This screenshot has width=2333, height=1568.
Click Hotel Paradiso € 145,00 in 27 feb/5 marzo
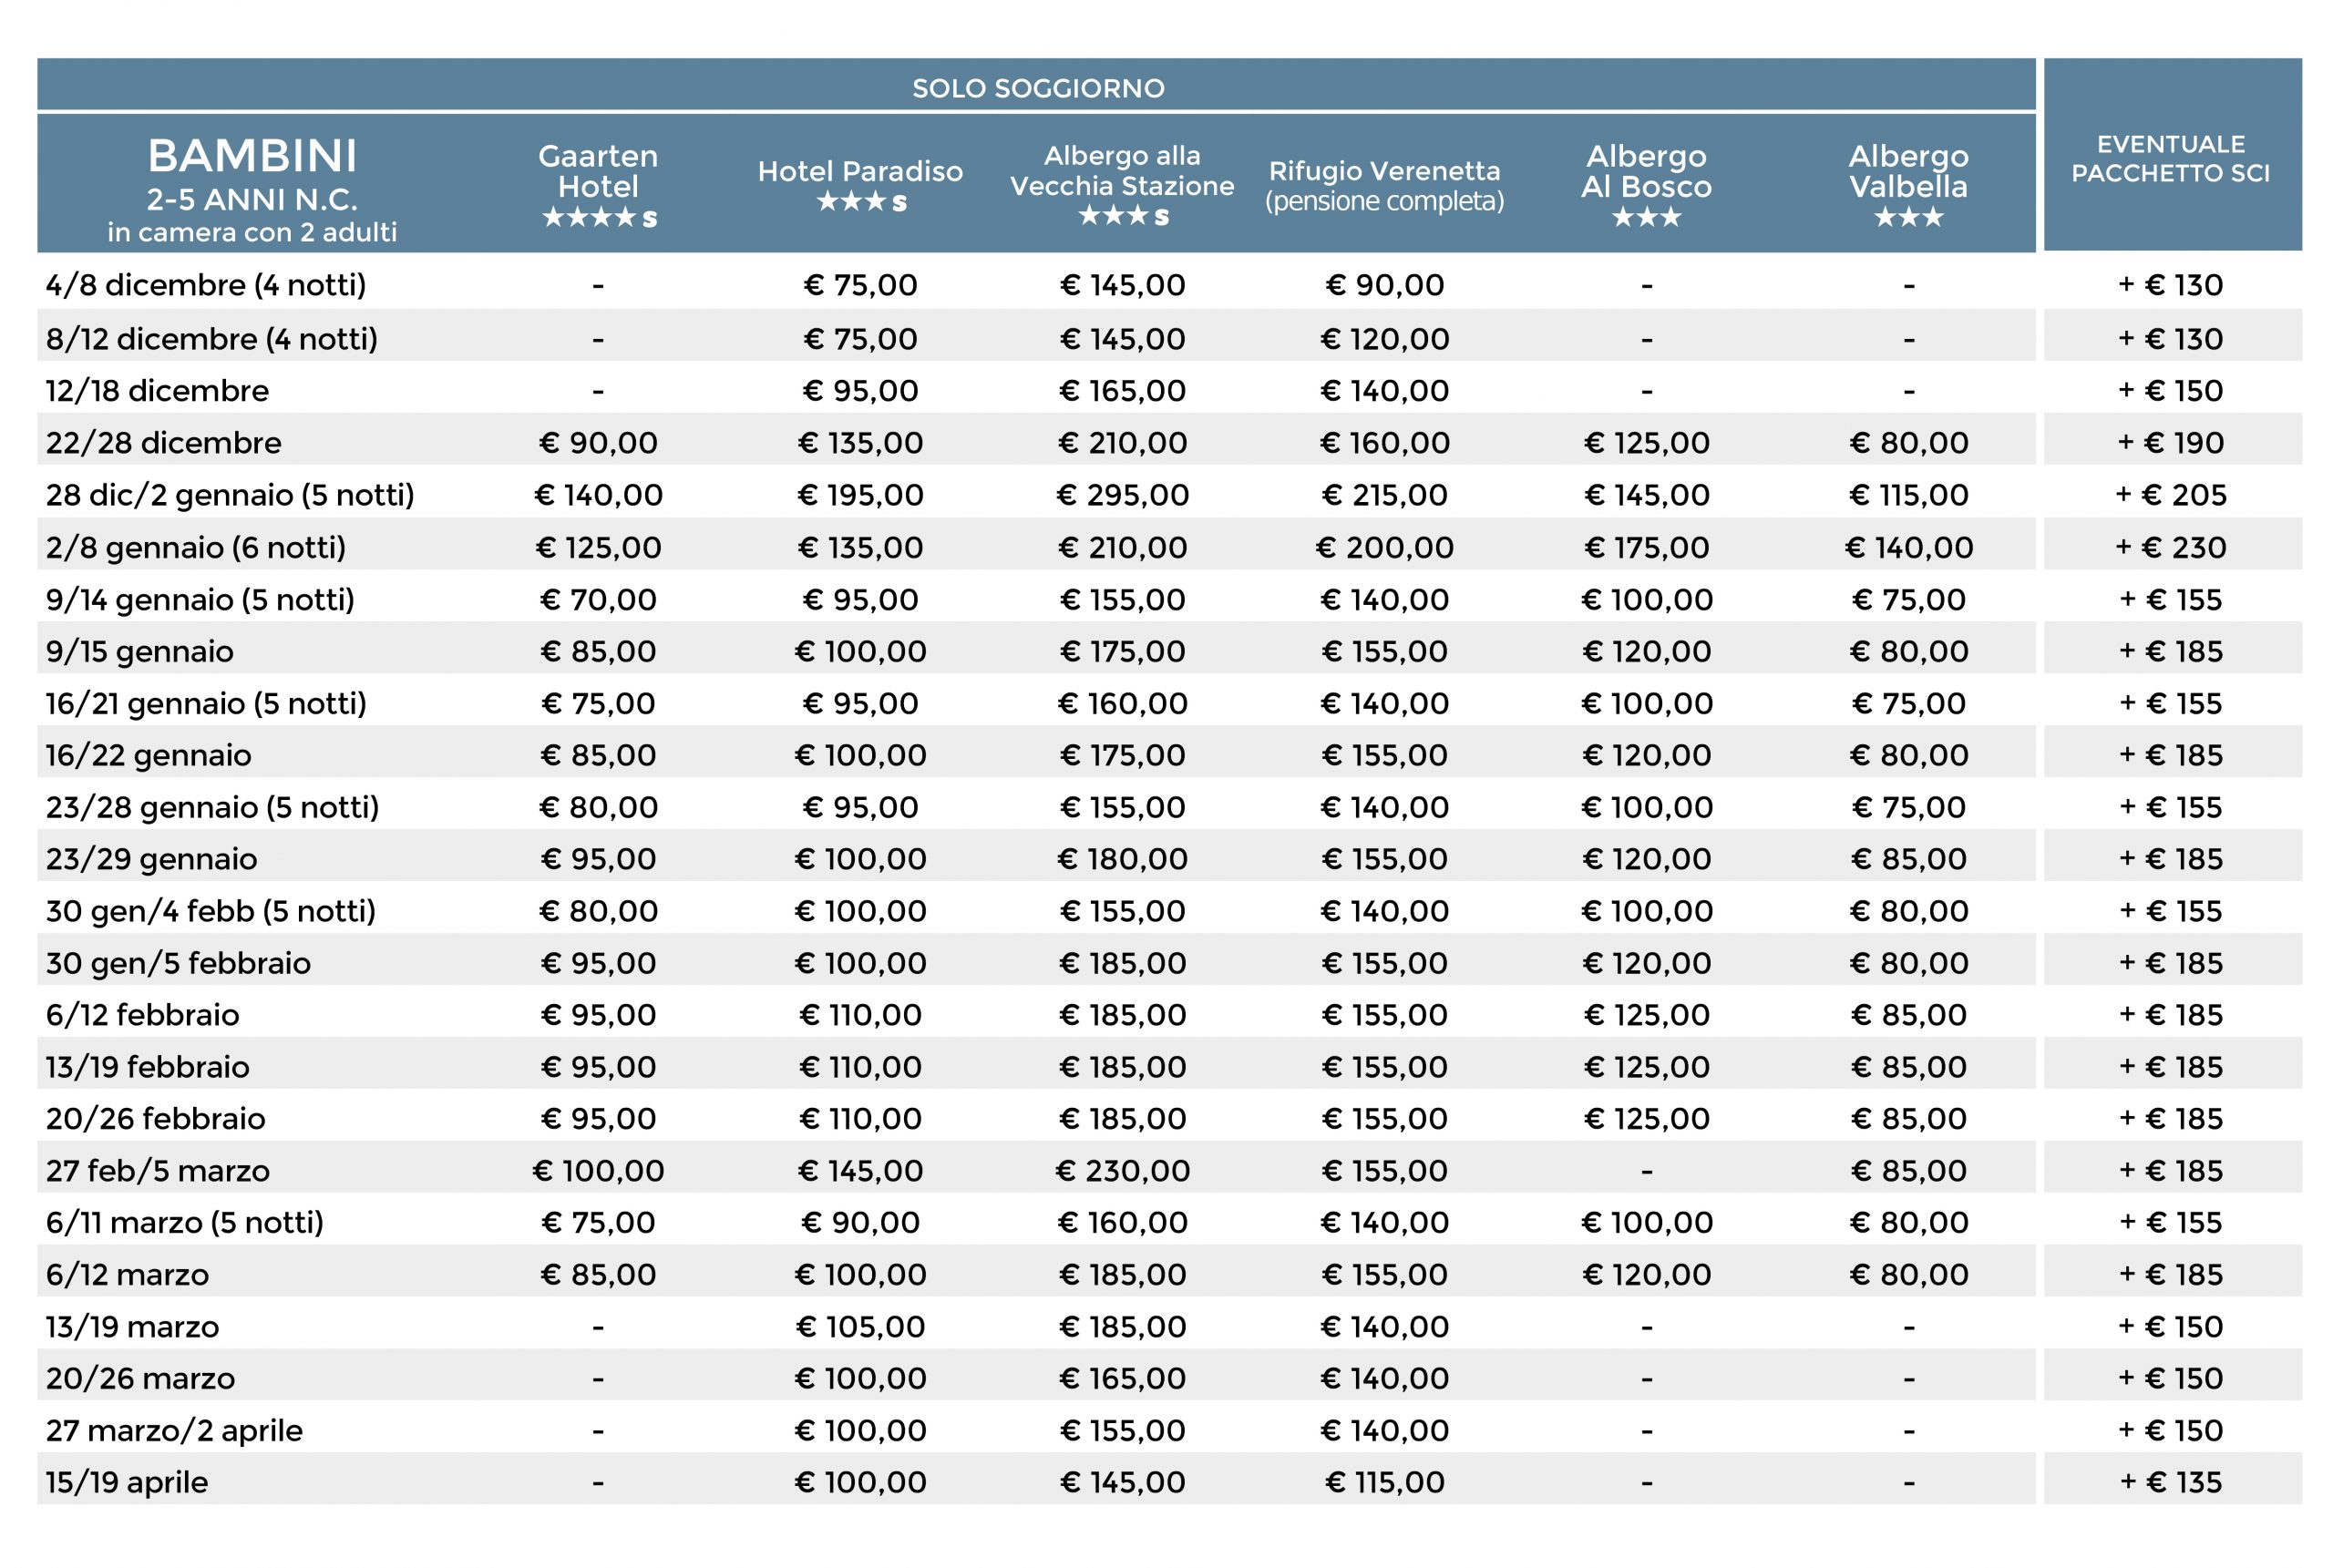(860, 1170)
